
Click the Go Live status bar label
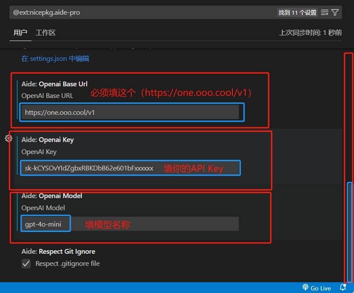point(320,288)
